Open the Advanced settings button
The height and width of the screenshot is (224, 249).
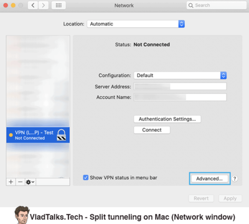[209, 179]
